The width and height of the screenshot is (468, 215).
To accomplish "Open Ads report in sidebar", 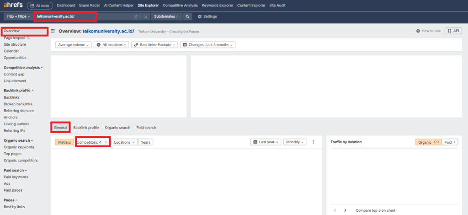I will pos(6,183).
